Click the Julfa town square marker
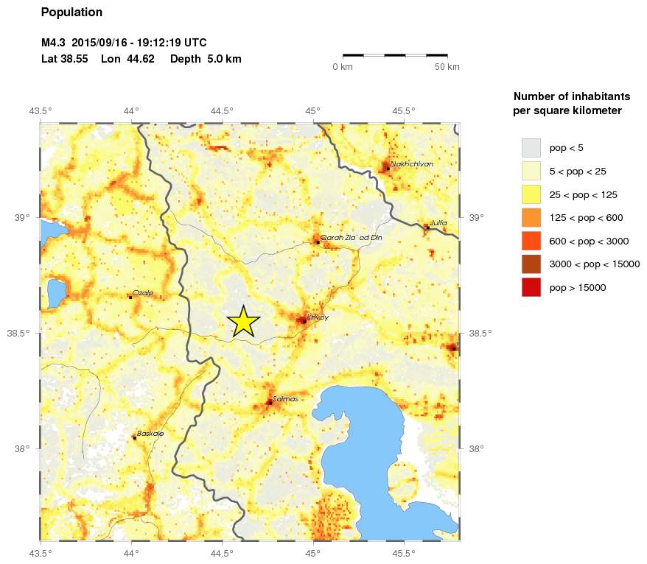 [428, 228]
